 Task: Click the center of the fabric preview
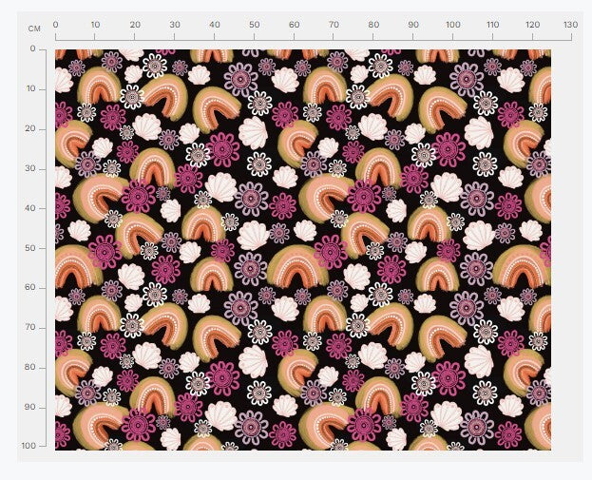point(302,249)
